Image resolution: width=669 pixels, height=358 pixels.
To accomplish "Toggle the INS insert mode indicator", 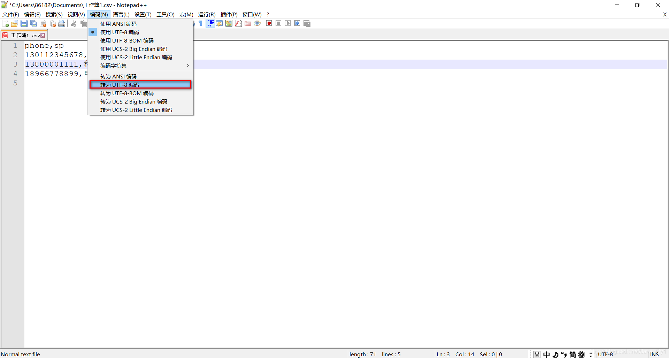I will click(x=654, y=354).
